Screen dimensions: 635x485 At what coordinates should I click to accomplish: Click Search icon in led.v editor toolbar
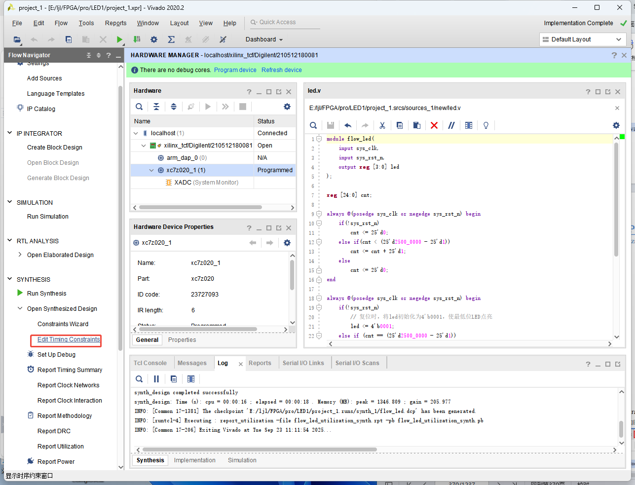pyautogui.click(x=313, y=125)
